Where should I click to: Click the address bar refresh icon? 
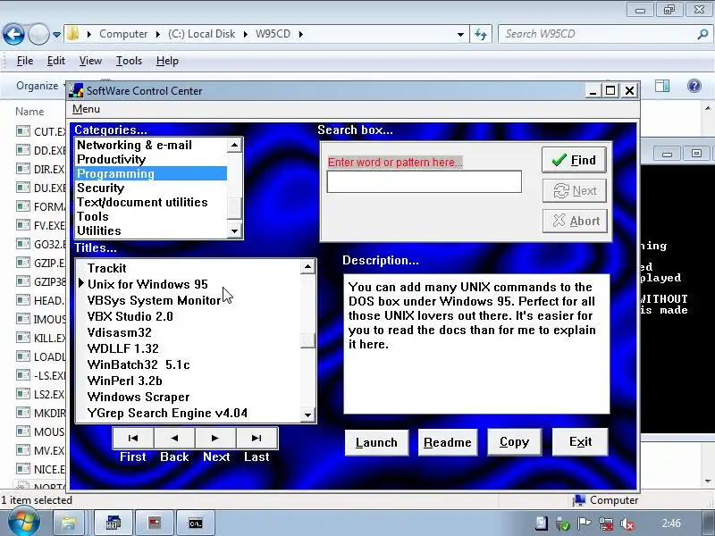click(x=481, y=34)
